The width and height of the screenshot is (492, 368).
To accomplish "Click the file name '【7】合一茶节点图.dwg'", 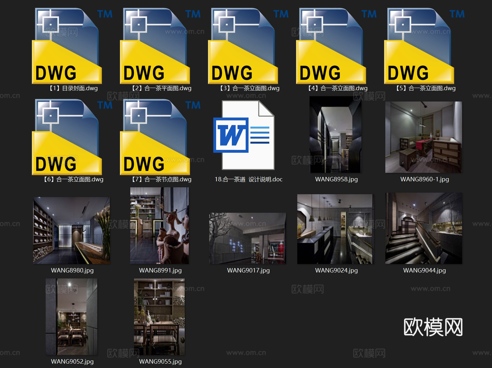I will point(160,179).
